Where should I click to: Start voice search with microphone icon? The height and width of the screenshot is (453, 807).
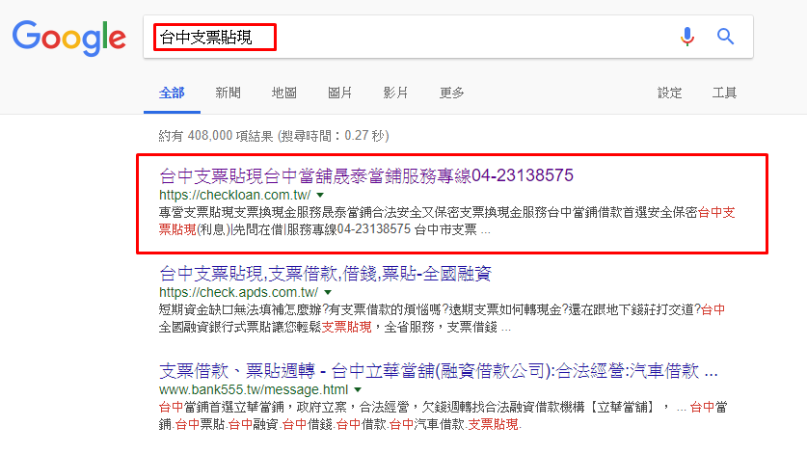point(687,37)
